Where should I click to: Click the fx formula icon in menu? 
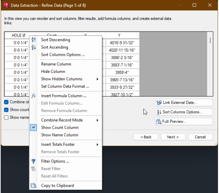[x=34, y=96]
